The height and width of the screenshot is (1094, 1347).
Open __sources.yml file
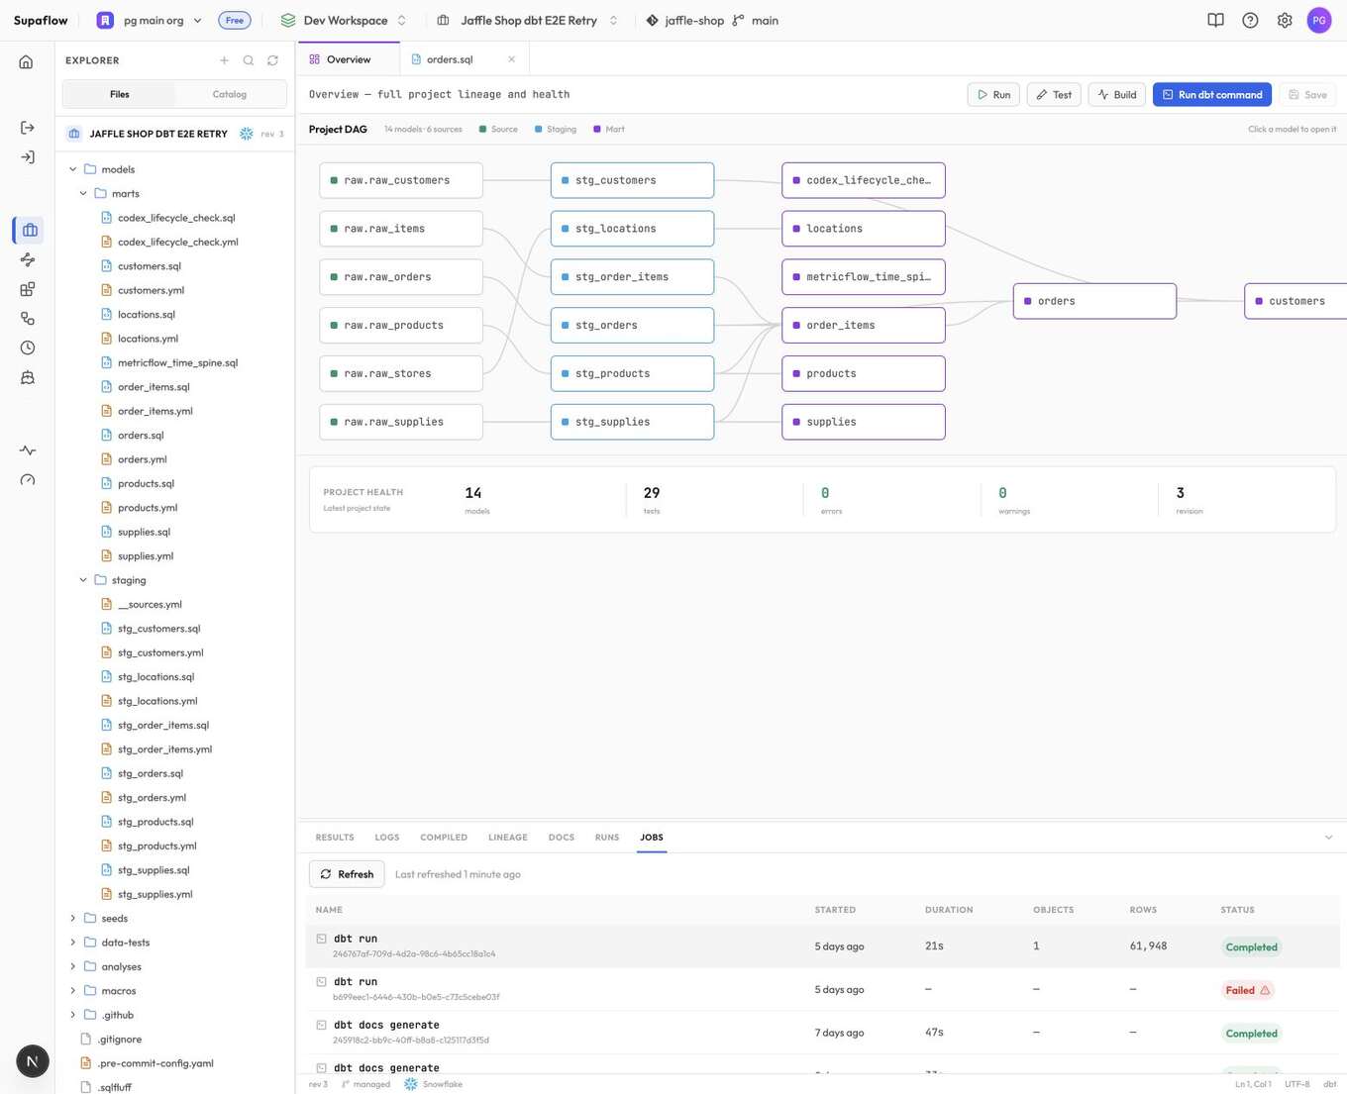click(150, 605)
